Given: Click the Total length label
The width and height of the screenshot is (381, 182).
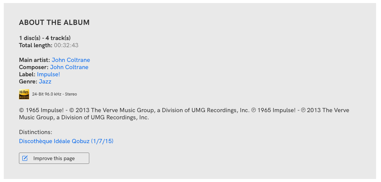Looking at the screenshot, I should (x=36, y=45).
